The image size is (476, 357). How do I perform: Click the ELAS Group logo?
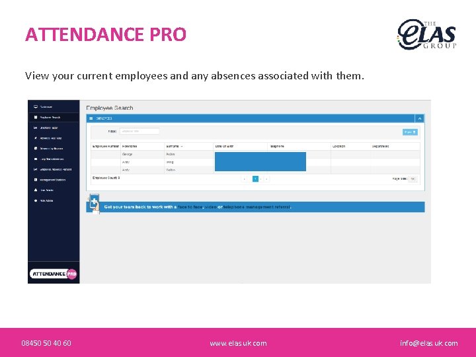tap(427, 34)
